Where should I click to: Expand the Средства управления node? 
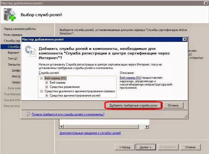tap(47, 87)
